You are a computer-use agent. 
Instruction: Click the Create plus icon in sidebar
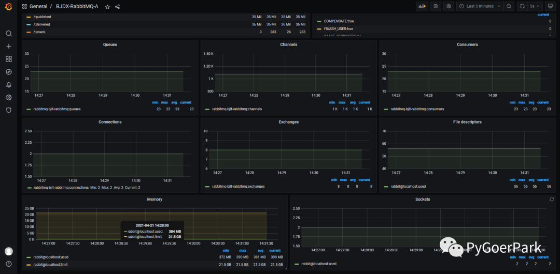8,47
